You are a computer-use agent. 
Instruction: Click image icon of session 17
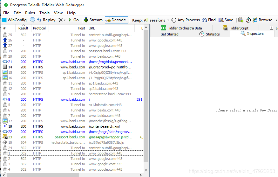point(5,121)
